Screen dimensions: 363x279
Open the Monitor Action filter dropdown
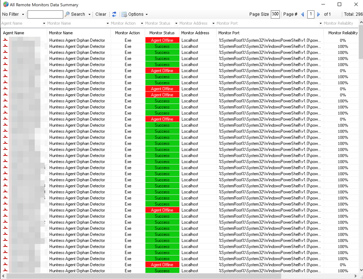[142, 23]
